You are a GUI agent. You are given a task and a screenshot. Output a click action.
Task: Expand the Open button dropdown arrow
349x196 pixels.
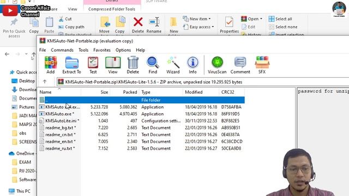pos(261,19)
